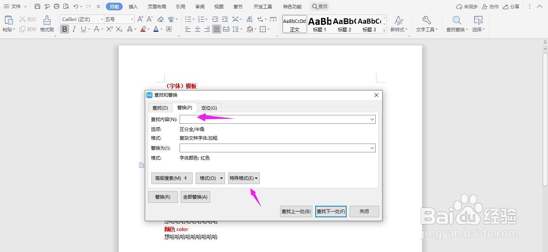Click the Align Left icon

tap(188, 29)
